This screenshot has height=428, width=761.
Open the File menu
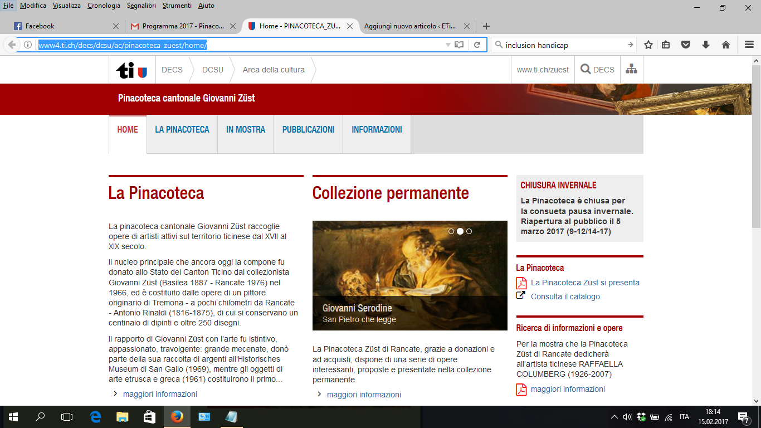click(x=8, y=6)
